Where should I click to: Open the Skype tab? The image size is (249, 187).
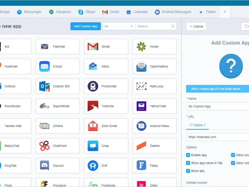click(x=87, y=12)
